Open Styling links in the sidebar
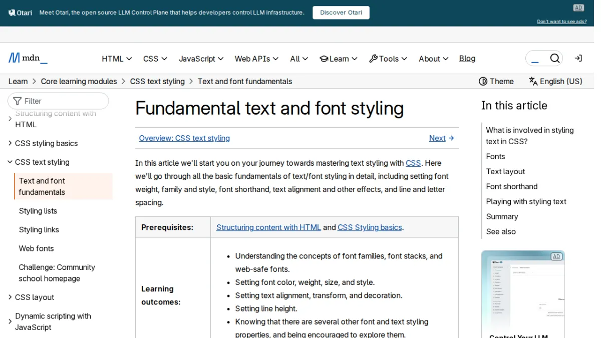601x338 pixels. (39, 230)
